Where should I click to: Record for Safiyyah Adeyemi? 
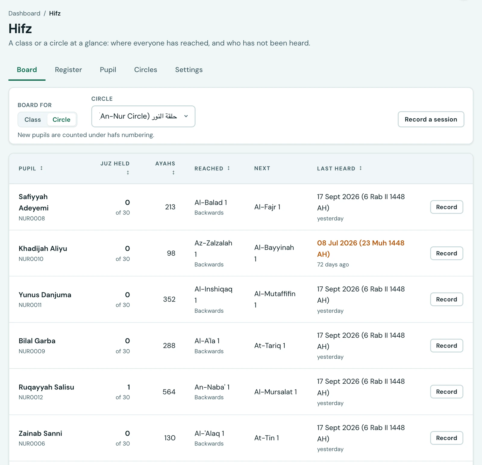(x=446, y=207)
